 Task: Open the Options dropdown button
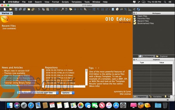[x=68, y=93]
